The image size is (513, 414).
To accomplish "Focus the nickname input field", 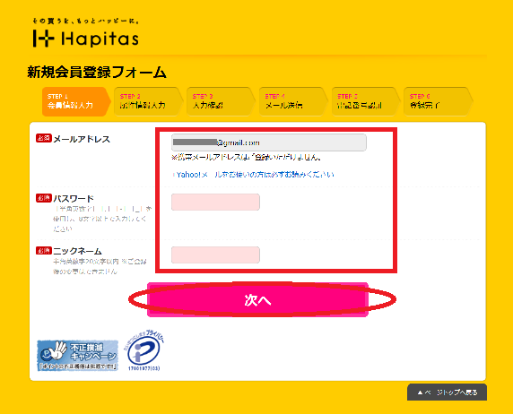I will (x=215, y=255).
